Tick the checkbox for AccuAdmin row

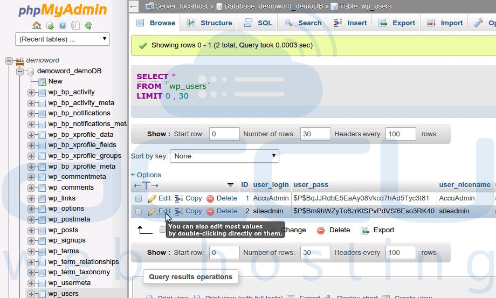tap(139, 199)
